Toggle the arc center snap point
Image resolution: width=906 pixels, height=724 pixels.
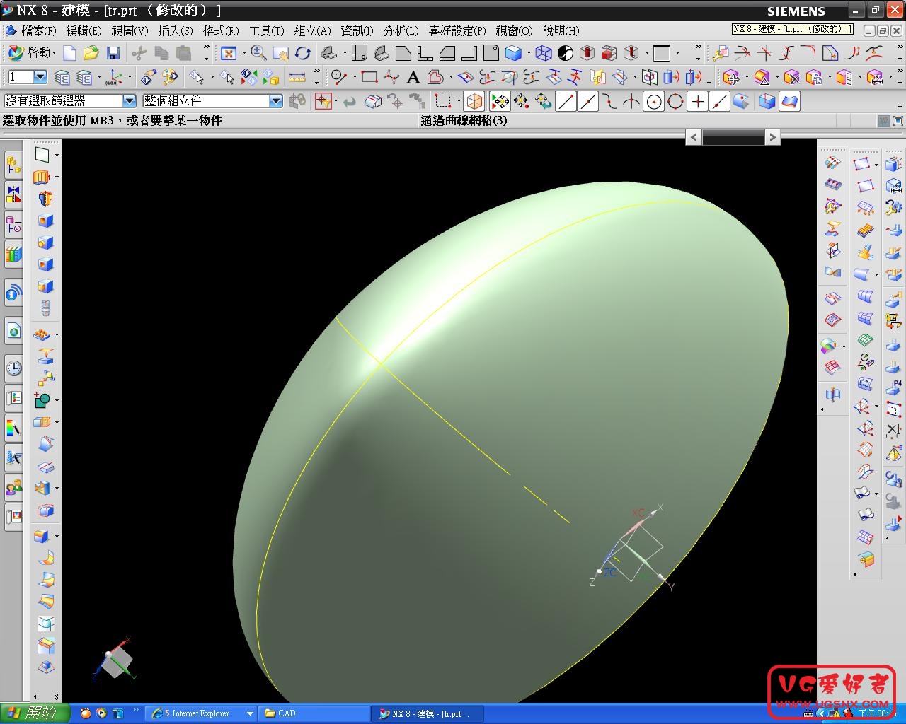pyautogui.click(x=654, y=102)
